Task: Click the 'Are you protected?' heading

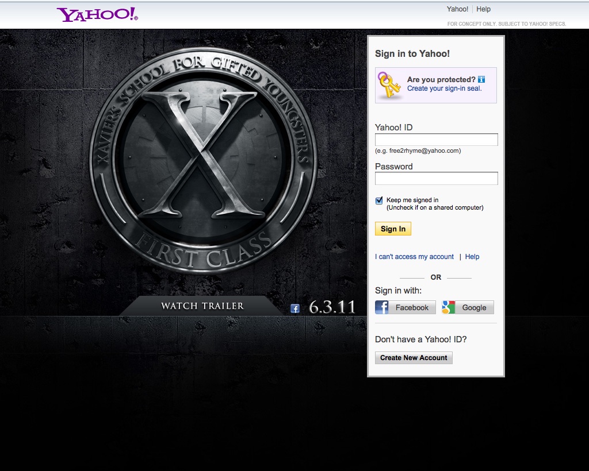Action: point(441,79)
